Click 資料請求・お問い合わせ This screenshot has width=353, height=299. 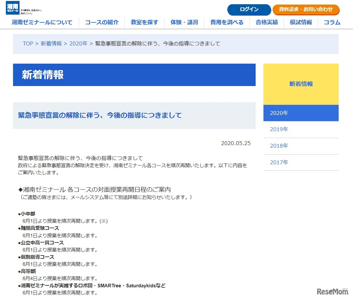[x=306, y=10]
